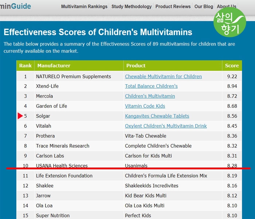Select Complete Children's Chewable product cell

pyautogui.click(x=173, y=146)
